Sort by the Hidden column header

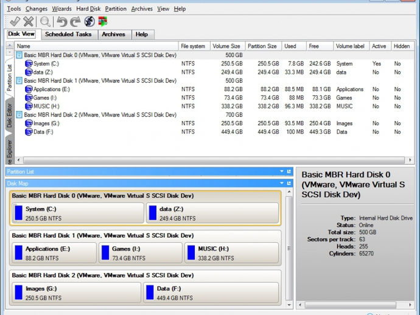(x=402, y=46)
